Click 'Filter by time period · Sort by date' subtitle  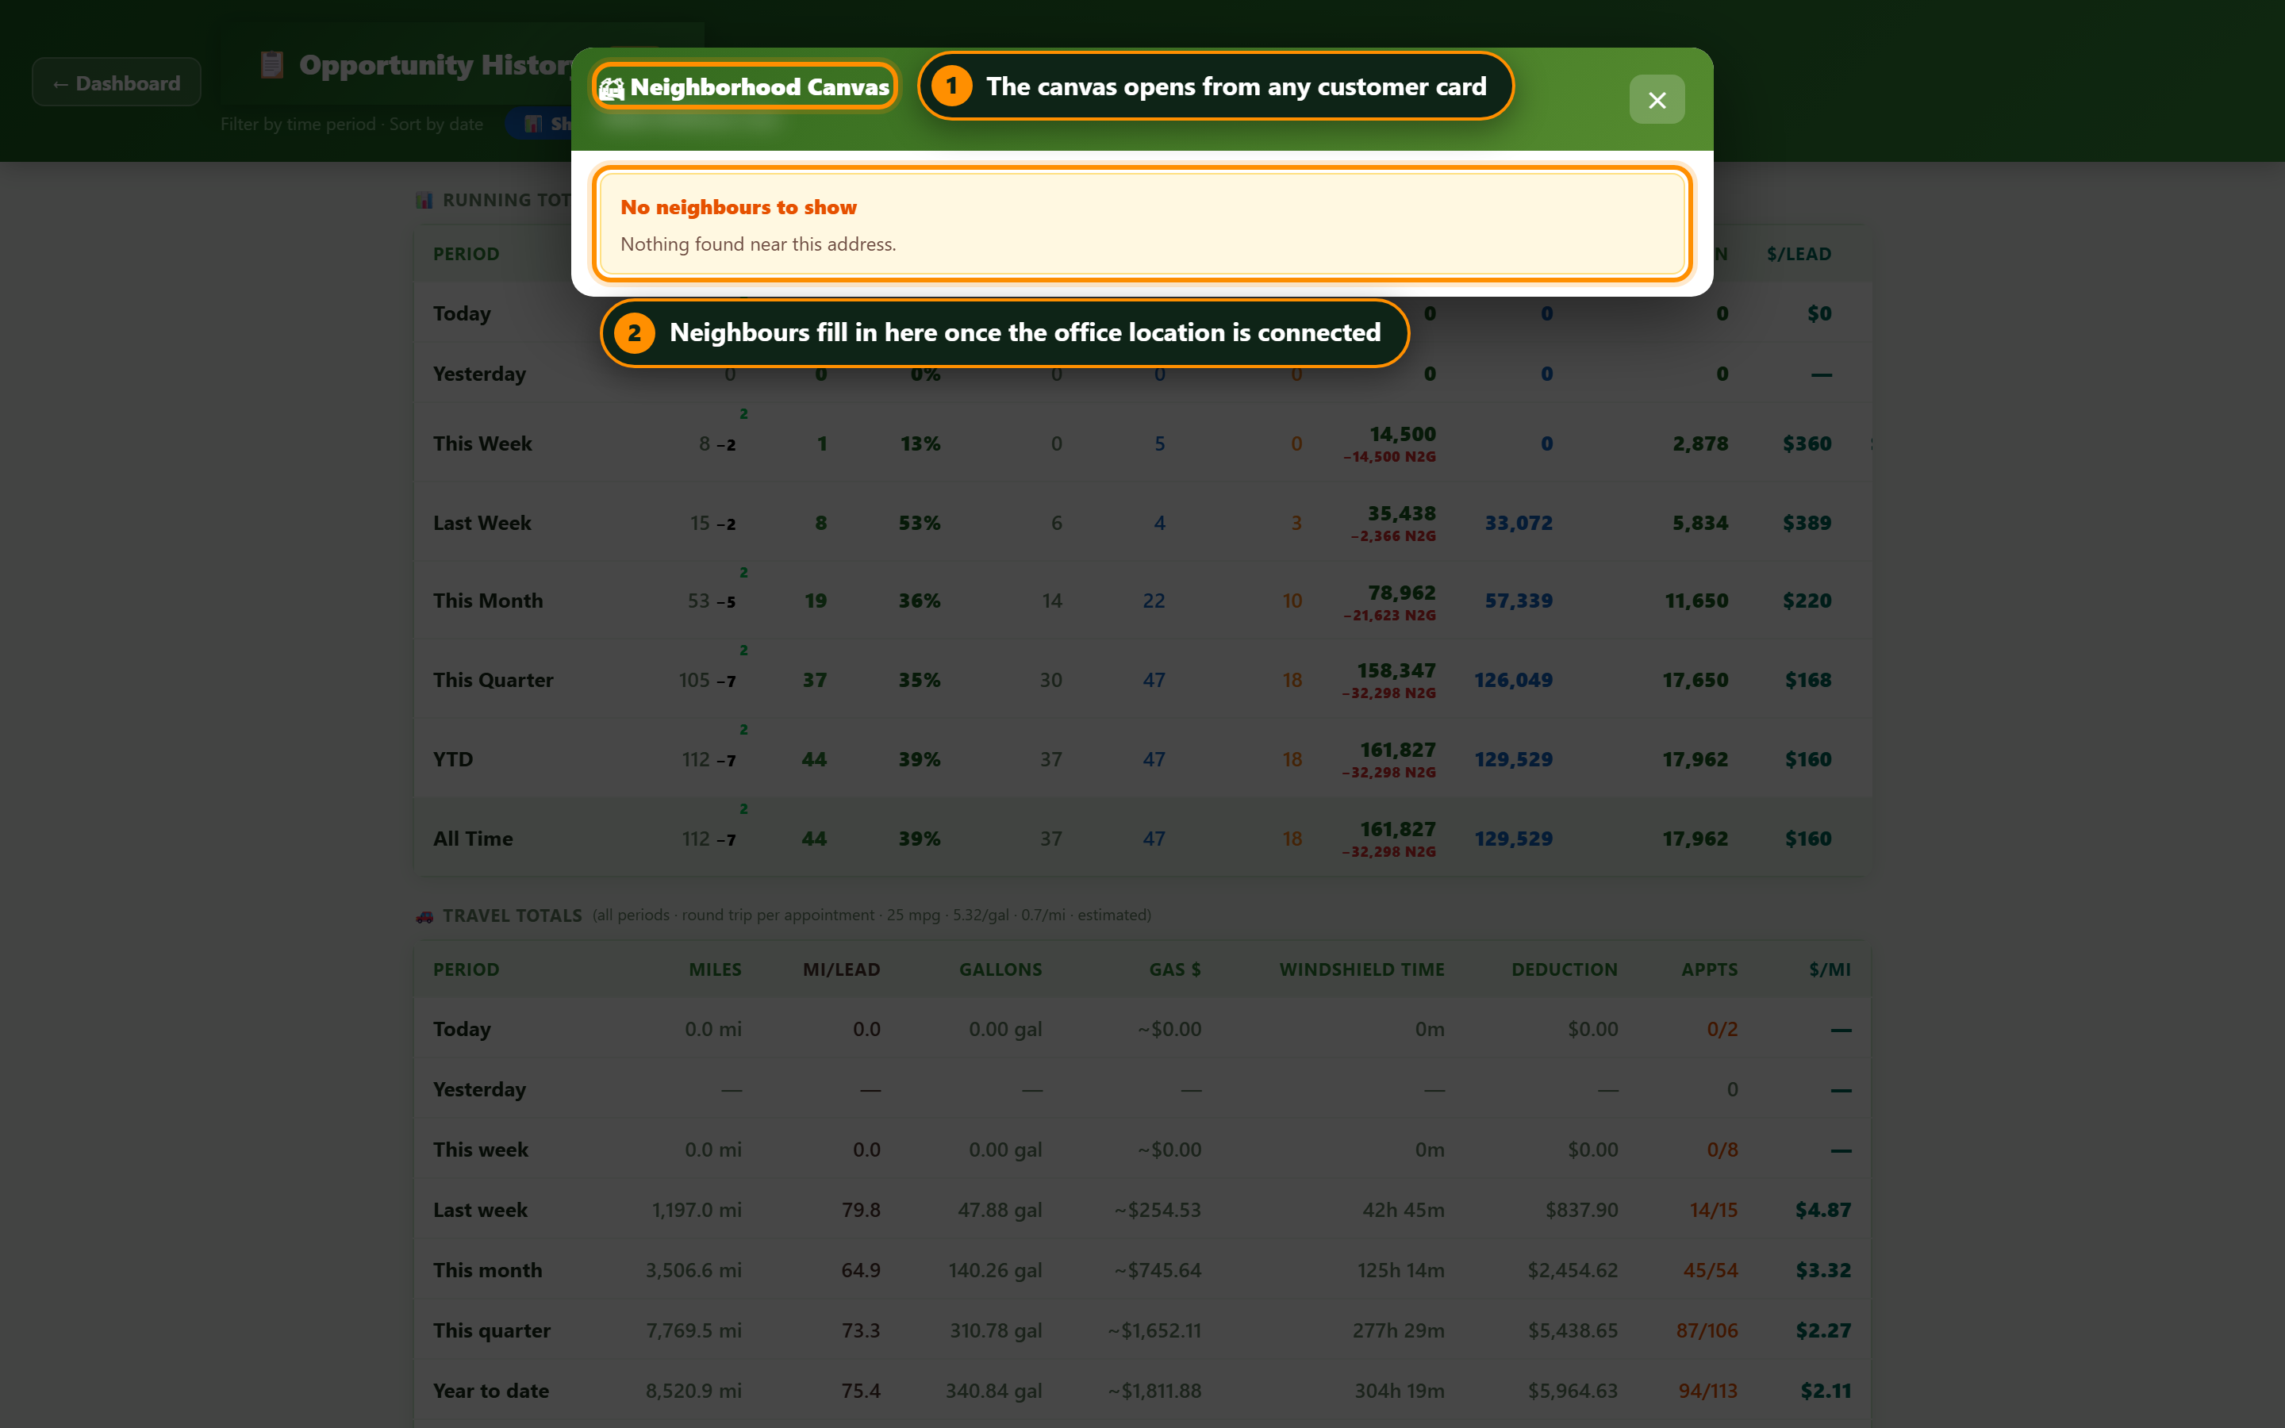[x=351, y=124]
